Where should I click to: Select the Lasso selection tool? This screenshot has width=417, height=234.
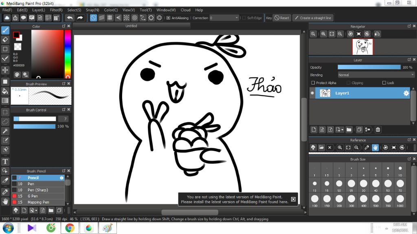pyautogui.click(x=5, y=121)
